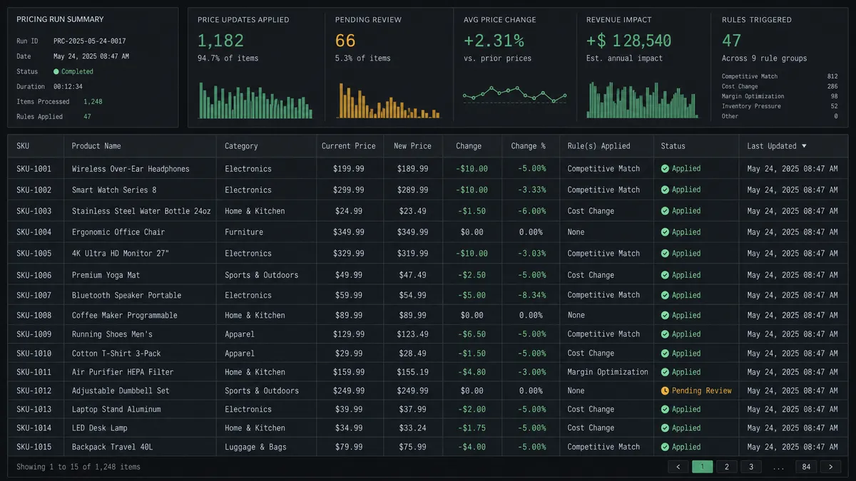Click the Pending Review status label

click(x=702, y=391)
